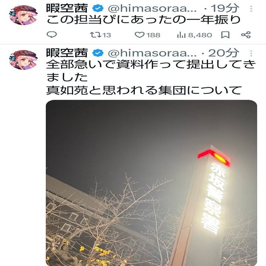The width and height of the screenshot is (266, 266).
Task: Open 暇空茜 avatar on first tweet
Action: coord(23,15)
